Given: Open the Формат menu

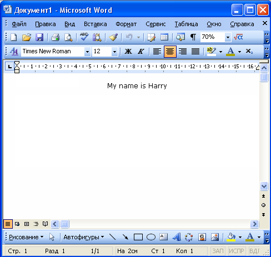Looking at the screenshot, I should pyautogui.click(x=126, y=24).
